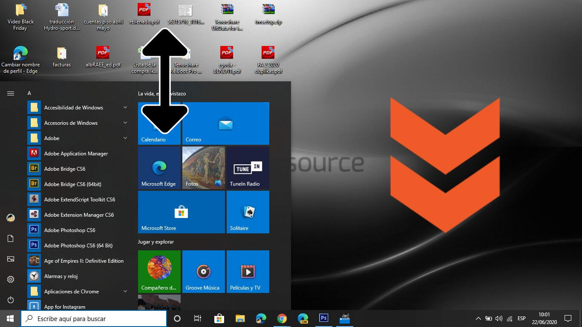The height and width of the screenshot is (327, 582).
Task: Open Wi-Fi network panel in system tray
Action: [510, 318]
